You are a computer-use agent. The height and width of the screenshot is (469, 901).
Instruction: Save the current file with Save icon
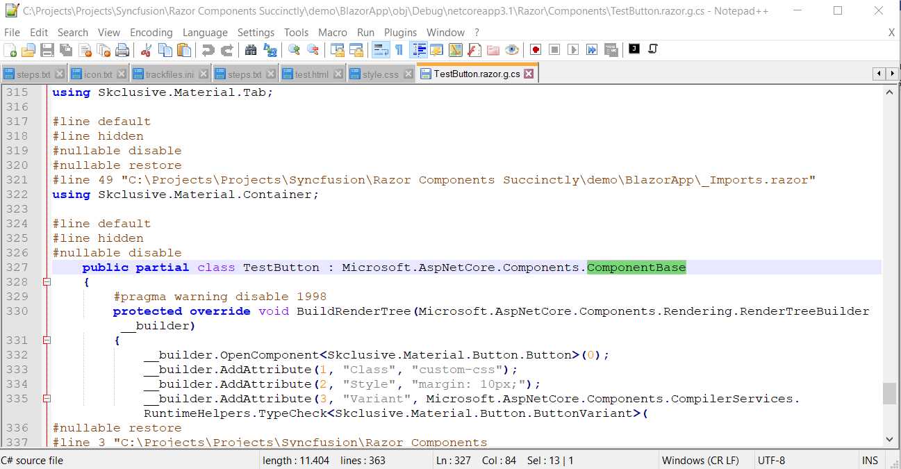tap(47, 49)
